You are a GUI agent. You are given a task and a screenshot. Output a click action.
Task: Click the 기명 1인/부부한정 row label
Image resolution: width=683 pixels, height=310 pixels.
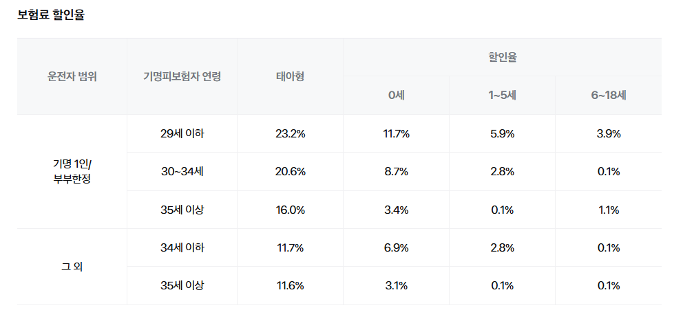click(72, 172)
